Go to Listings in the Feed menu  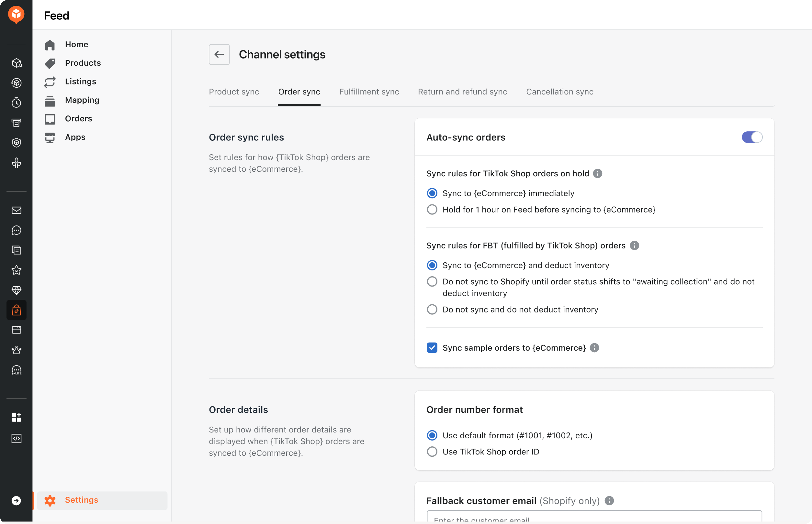(80, 82)
